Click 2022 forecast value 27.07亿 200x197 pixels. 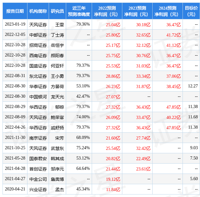pos(113,97)
